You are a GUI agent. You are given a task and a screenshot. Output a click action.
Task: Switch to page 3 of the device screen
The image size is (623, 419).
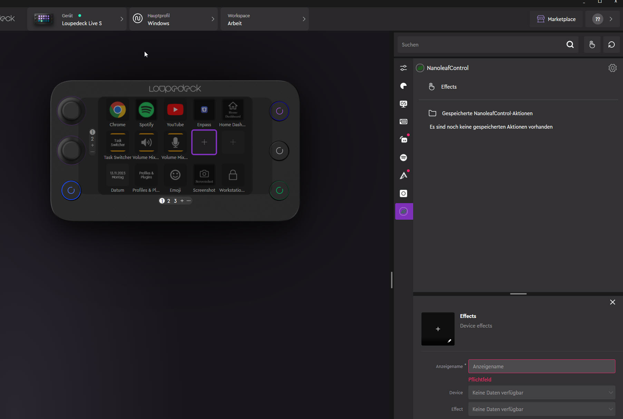point(175,201)
